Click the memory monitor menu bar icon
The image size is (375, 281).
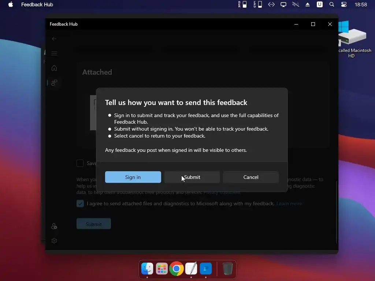(242, 4)
